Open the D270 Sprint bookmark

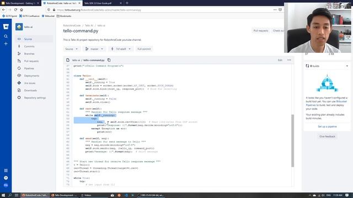coord(10,16)
